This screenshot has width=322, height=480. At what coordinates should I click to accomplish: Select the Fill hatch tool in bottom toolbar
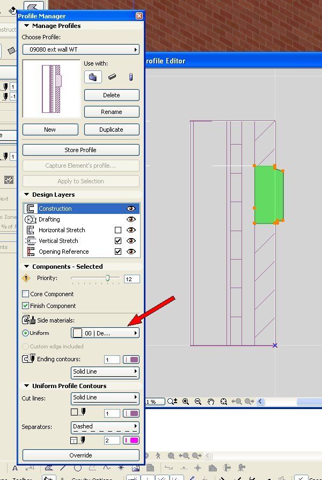49,468
